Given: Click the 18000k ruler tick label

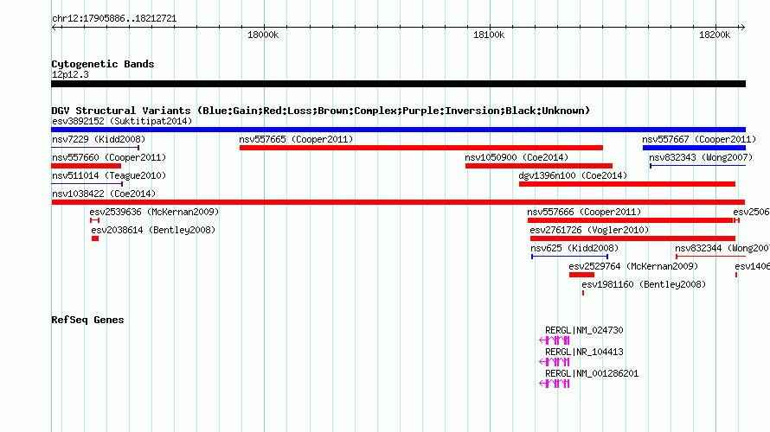Looking at the screenshot, I should point(263,35).
